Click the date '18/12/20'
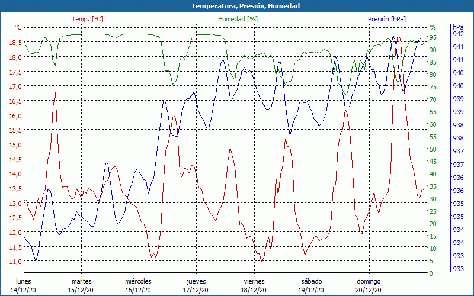Viewport: 474px width, 296px height. 254,290
